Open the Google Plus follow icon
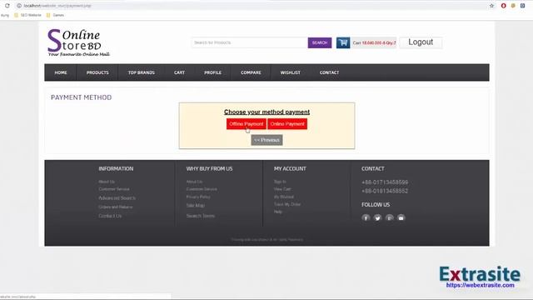The width and height of the screenshot is (533, 300). (390, 217)
